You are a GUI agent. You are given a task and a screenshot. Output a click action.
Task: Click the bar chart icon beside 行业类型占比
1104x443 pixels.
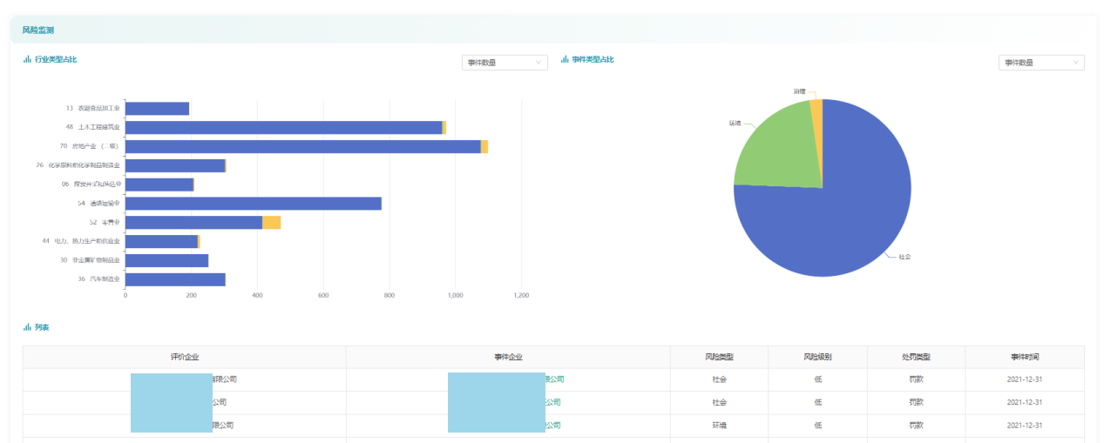[27, 59]
